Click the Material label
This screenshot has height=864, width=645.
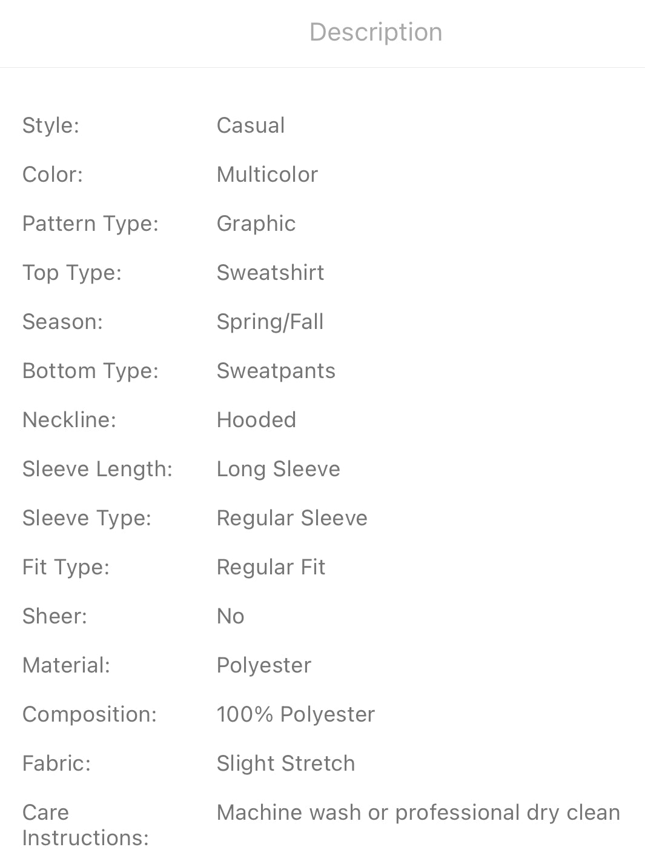(66, 665)
